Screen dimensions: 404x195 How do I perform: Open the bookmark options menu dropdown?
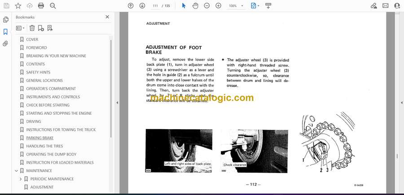20,28
